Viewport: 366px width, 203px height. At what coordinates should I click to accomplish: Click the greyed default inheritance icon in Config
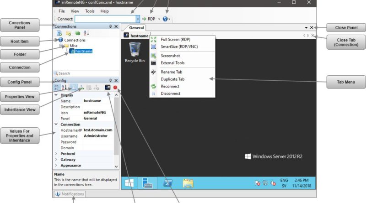pos(97,87)
